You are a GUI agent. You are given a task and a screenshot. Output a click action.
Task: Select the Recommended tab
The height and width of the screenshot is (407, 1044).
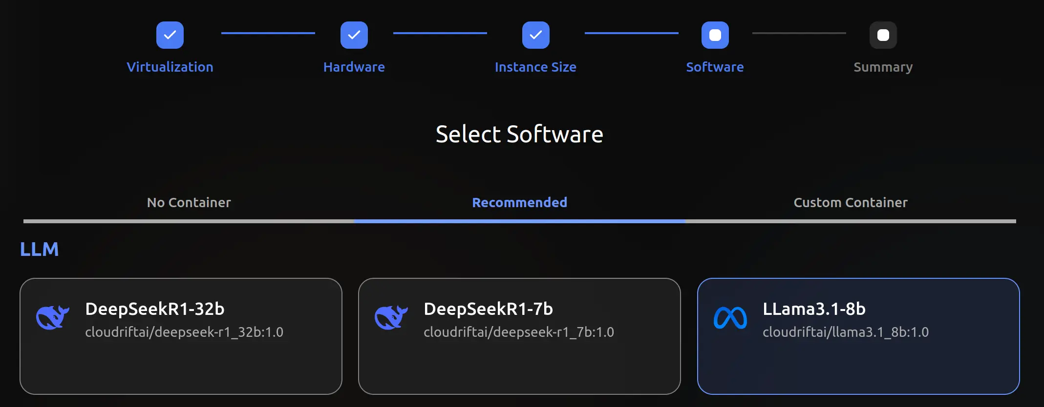[520, 203]
